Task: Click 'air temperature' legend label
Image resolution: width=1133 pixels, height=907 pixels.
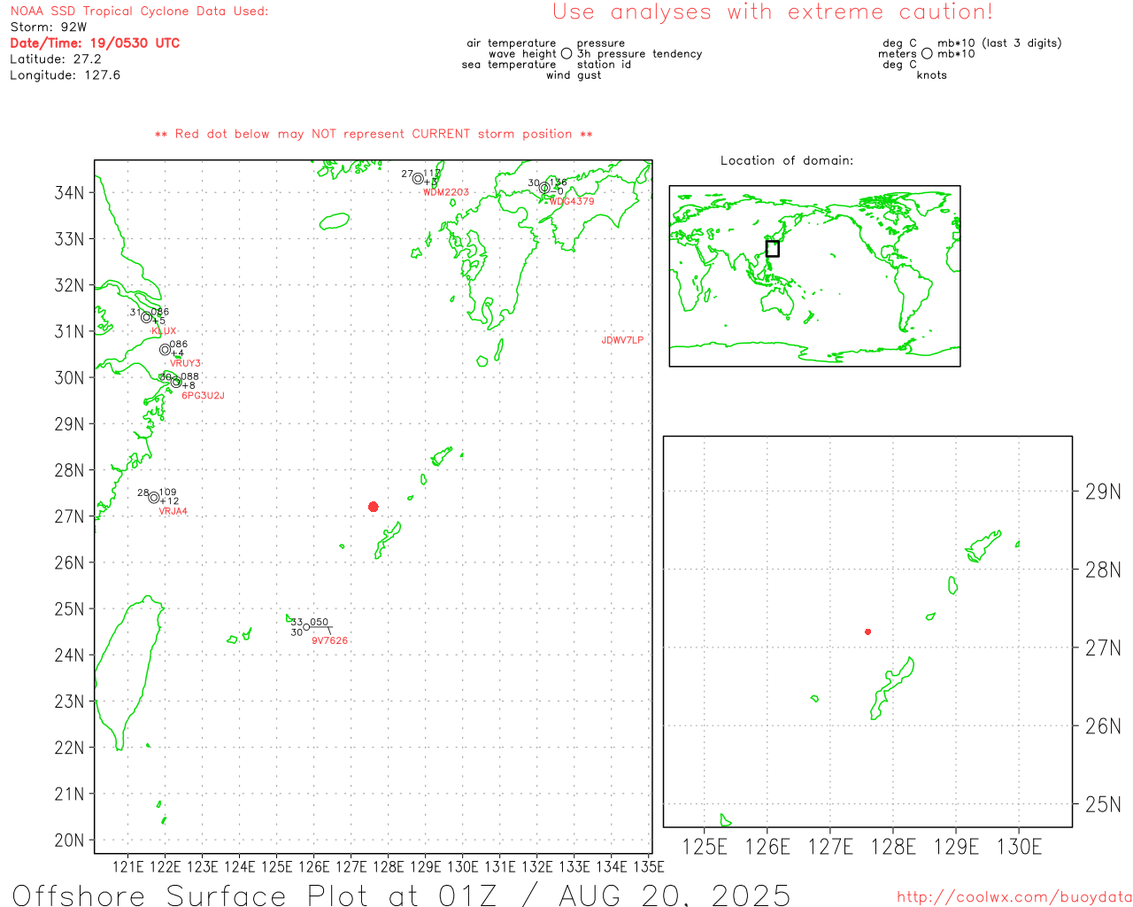Action: click(512, 43)
